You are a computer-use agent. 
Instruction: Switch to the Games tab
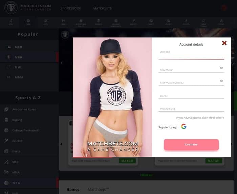73,190
